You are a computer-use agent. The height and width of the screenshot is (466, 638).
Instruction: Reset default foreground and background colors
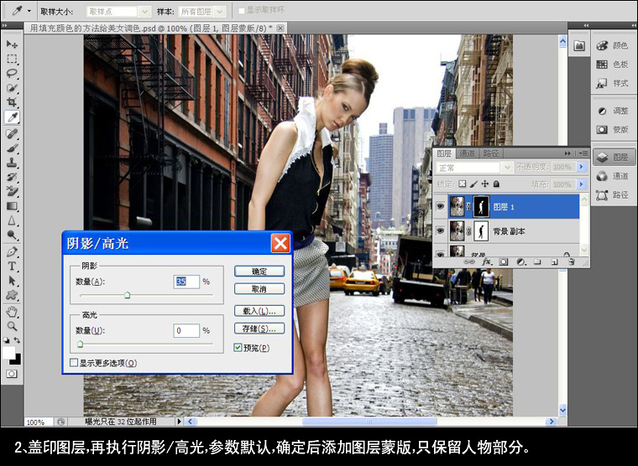point(6,340)
